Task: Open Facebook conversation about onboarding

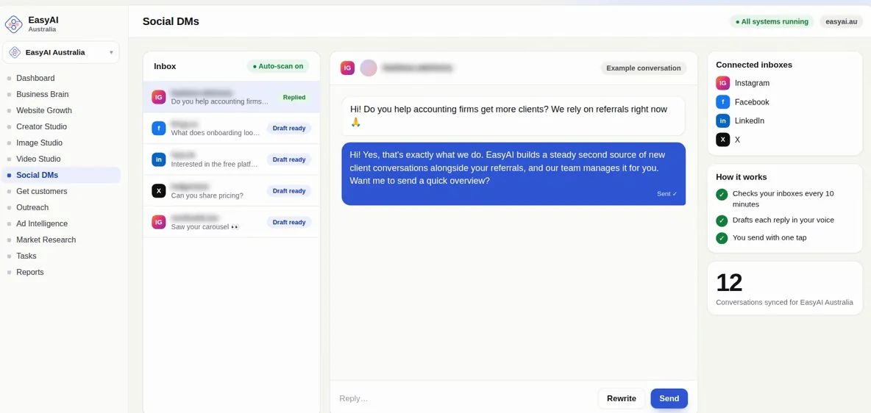Action: pos(231,128)
